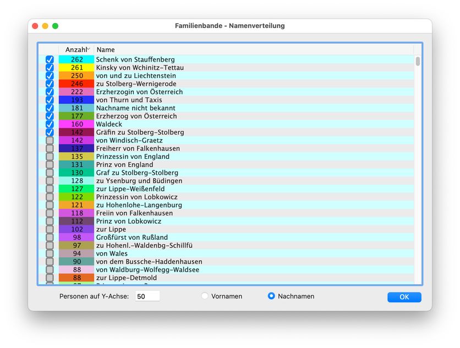Enable checkbox for Prinzessin von England
Image resolution: width=460 pixels, height=348 pixels.
[50, 157]
